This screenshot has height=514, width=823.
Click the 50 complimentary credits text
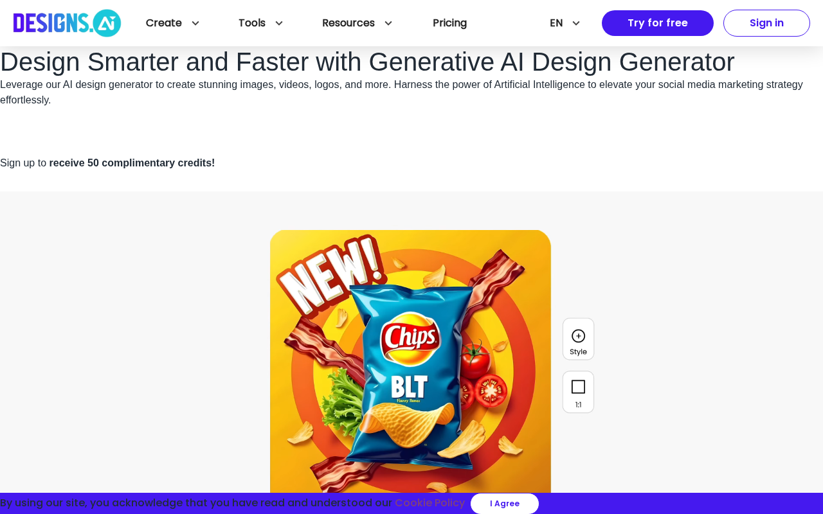pos(132,163)
